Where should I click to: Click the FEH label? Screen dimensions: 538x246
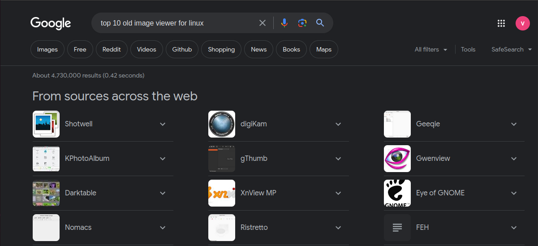point(422,228)
